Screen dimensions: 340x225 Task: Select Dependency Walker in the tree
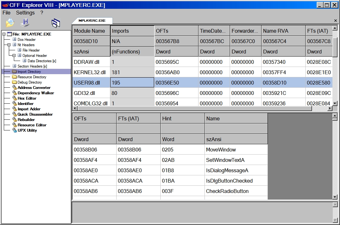tap(36, 93)
